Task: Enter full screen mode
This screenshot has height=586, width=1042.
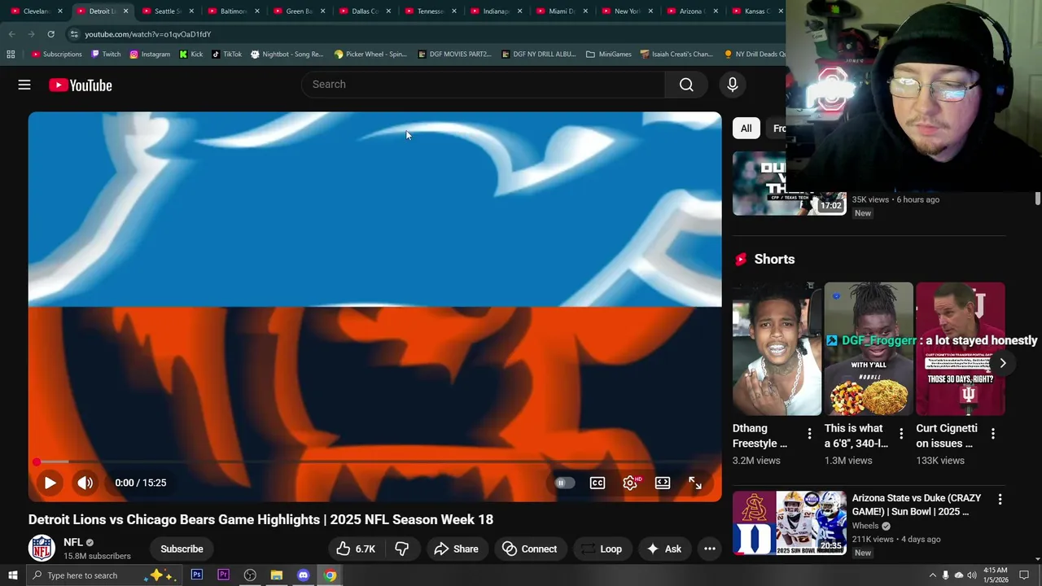Action: click(x=695, y=483)
